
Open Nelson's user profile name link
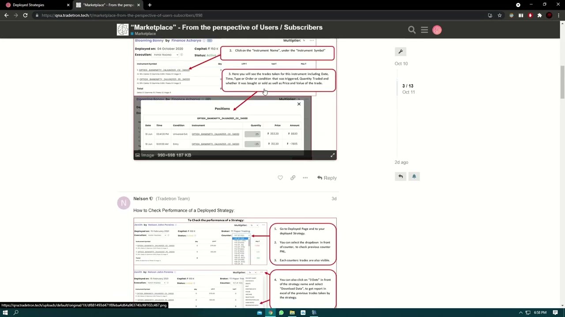coord(141,199)
